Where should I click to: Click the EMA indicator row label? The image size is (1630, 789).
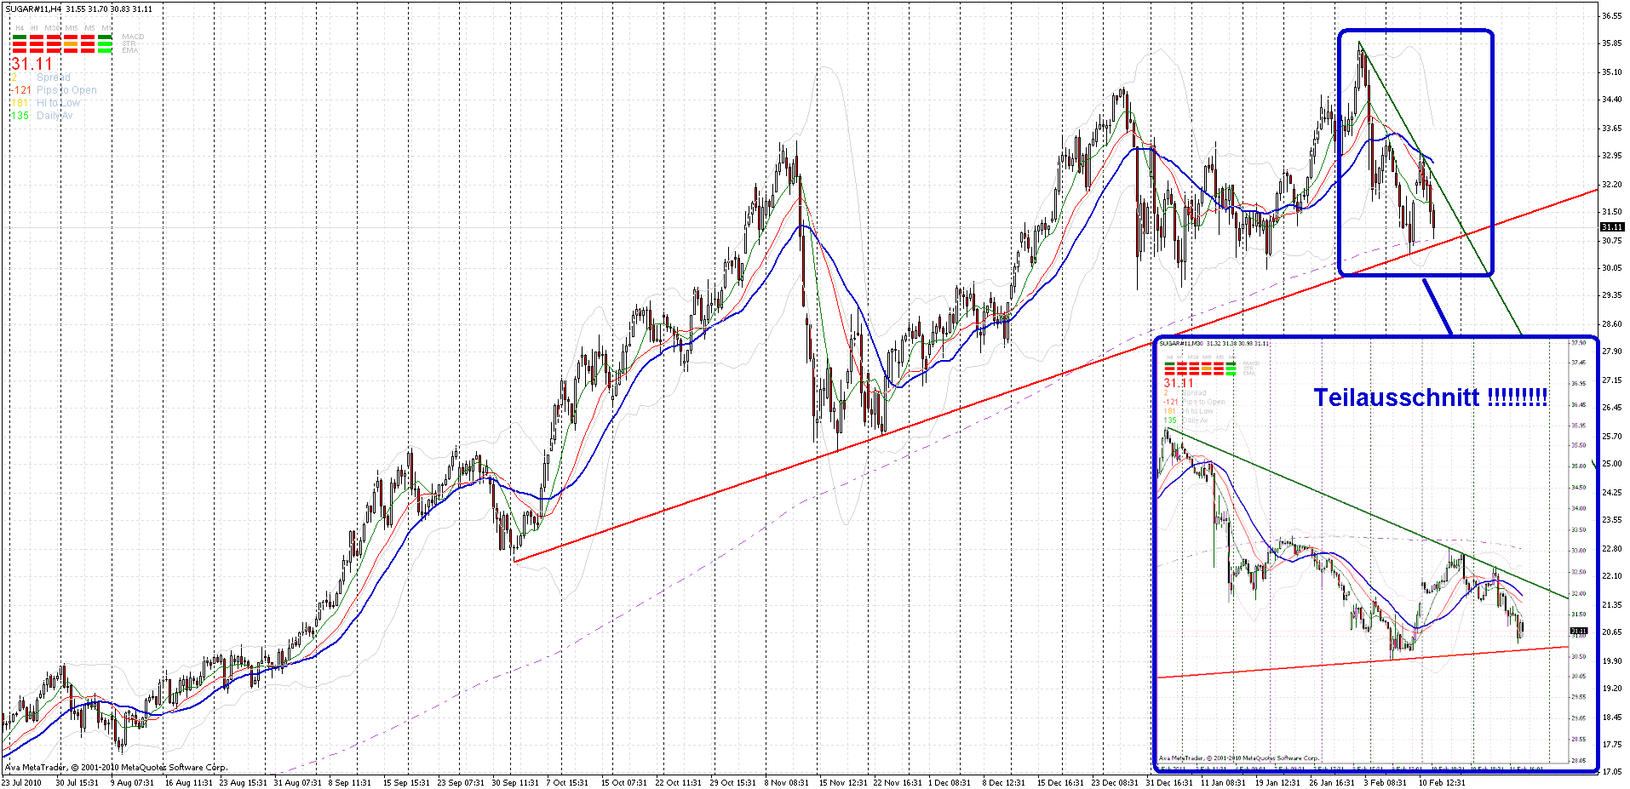pyautogui.click(x=130, y=50)
